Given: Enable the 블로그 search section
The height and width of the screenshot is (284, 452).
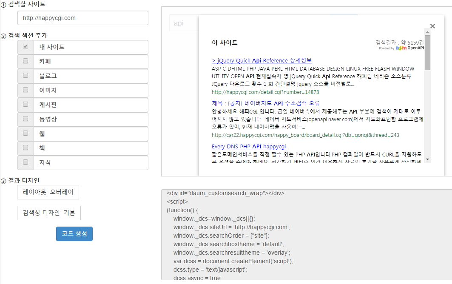Looking at the screenshot, I should tap(26, 75).
